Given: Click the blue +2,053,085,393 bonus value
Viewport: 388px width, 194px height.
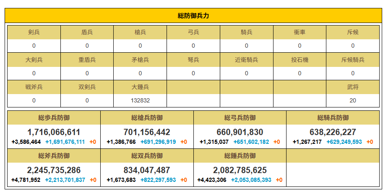Looking at the screenshot, I should [x=251, y=180].
